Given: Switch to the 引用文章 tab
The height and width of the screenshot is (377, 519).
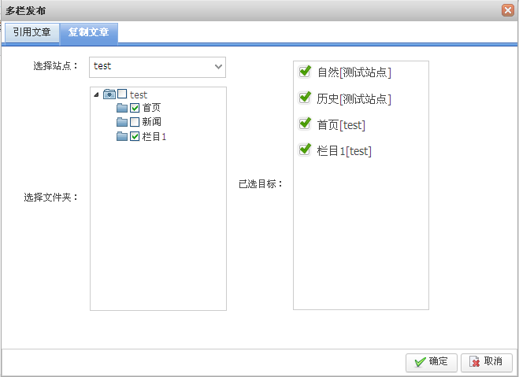Looking at the screenshot, I should coord(32,32).
